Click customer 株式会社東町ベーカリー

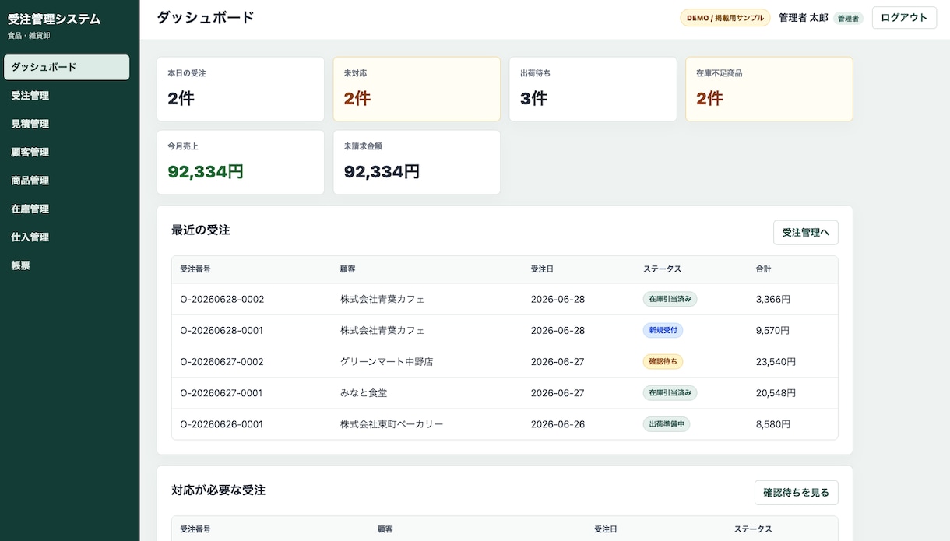pos(392,424)
